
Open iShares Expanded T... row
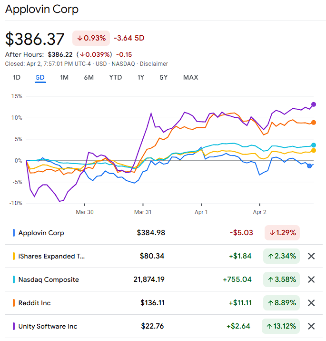[x=164, y=256]
